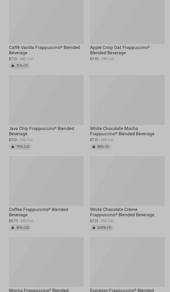Choose White Chocolate Crème Frappuccino title
170x292 pixels.
122,212
